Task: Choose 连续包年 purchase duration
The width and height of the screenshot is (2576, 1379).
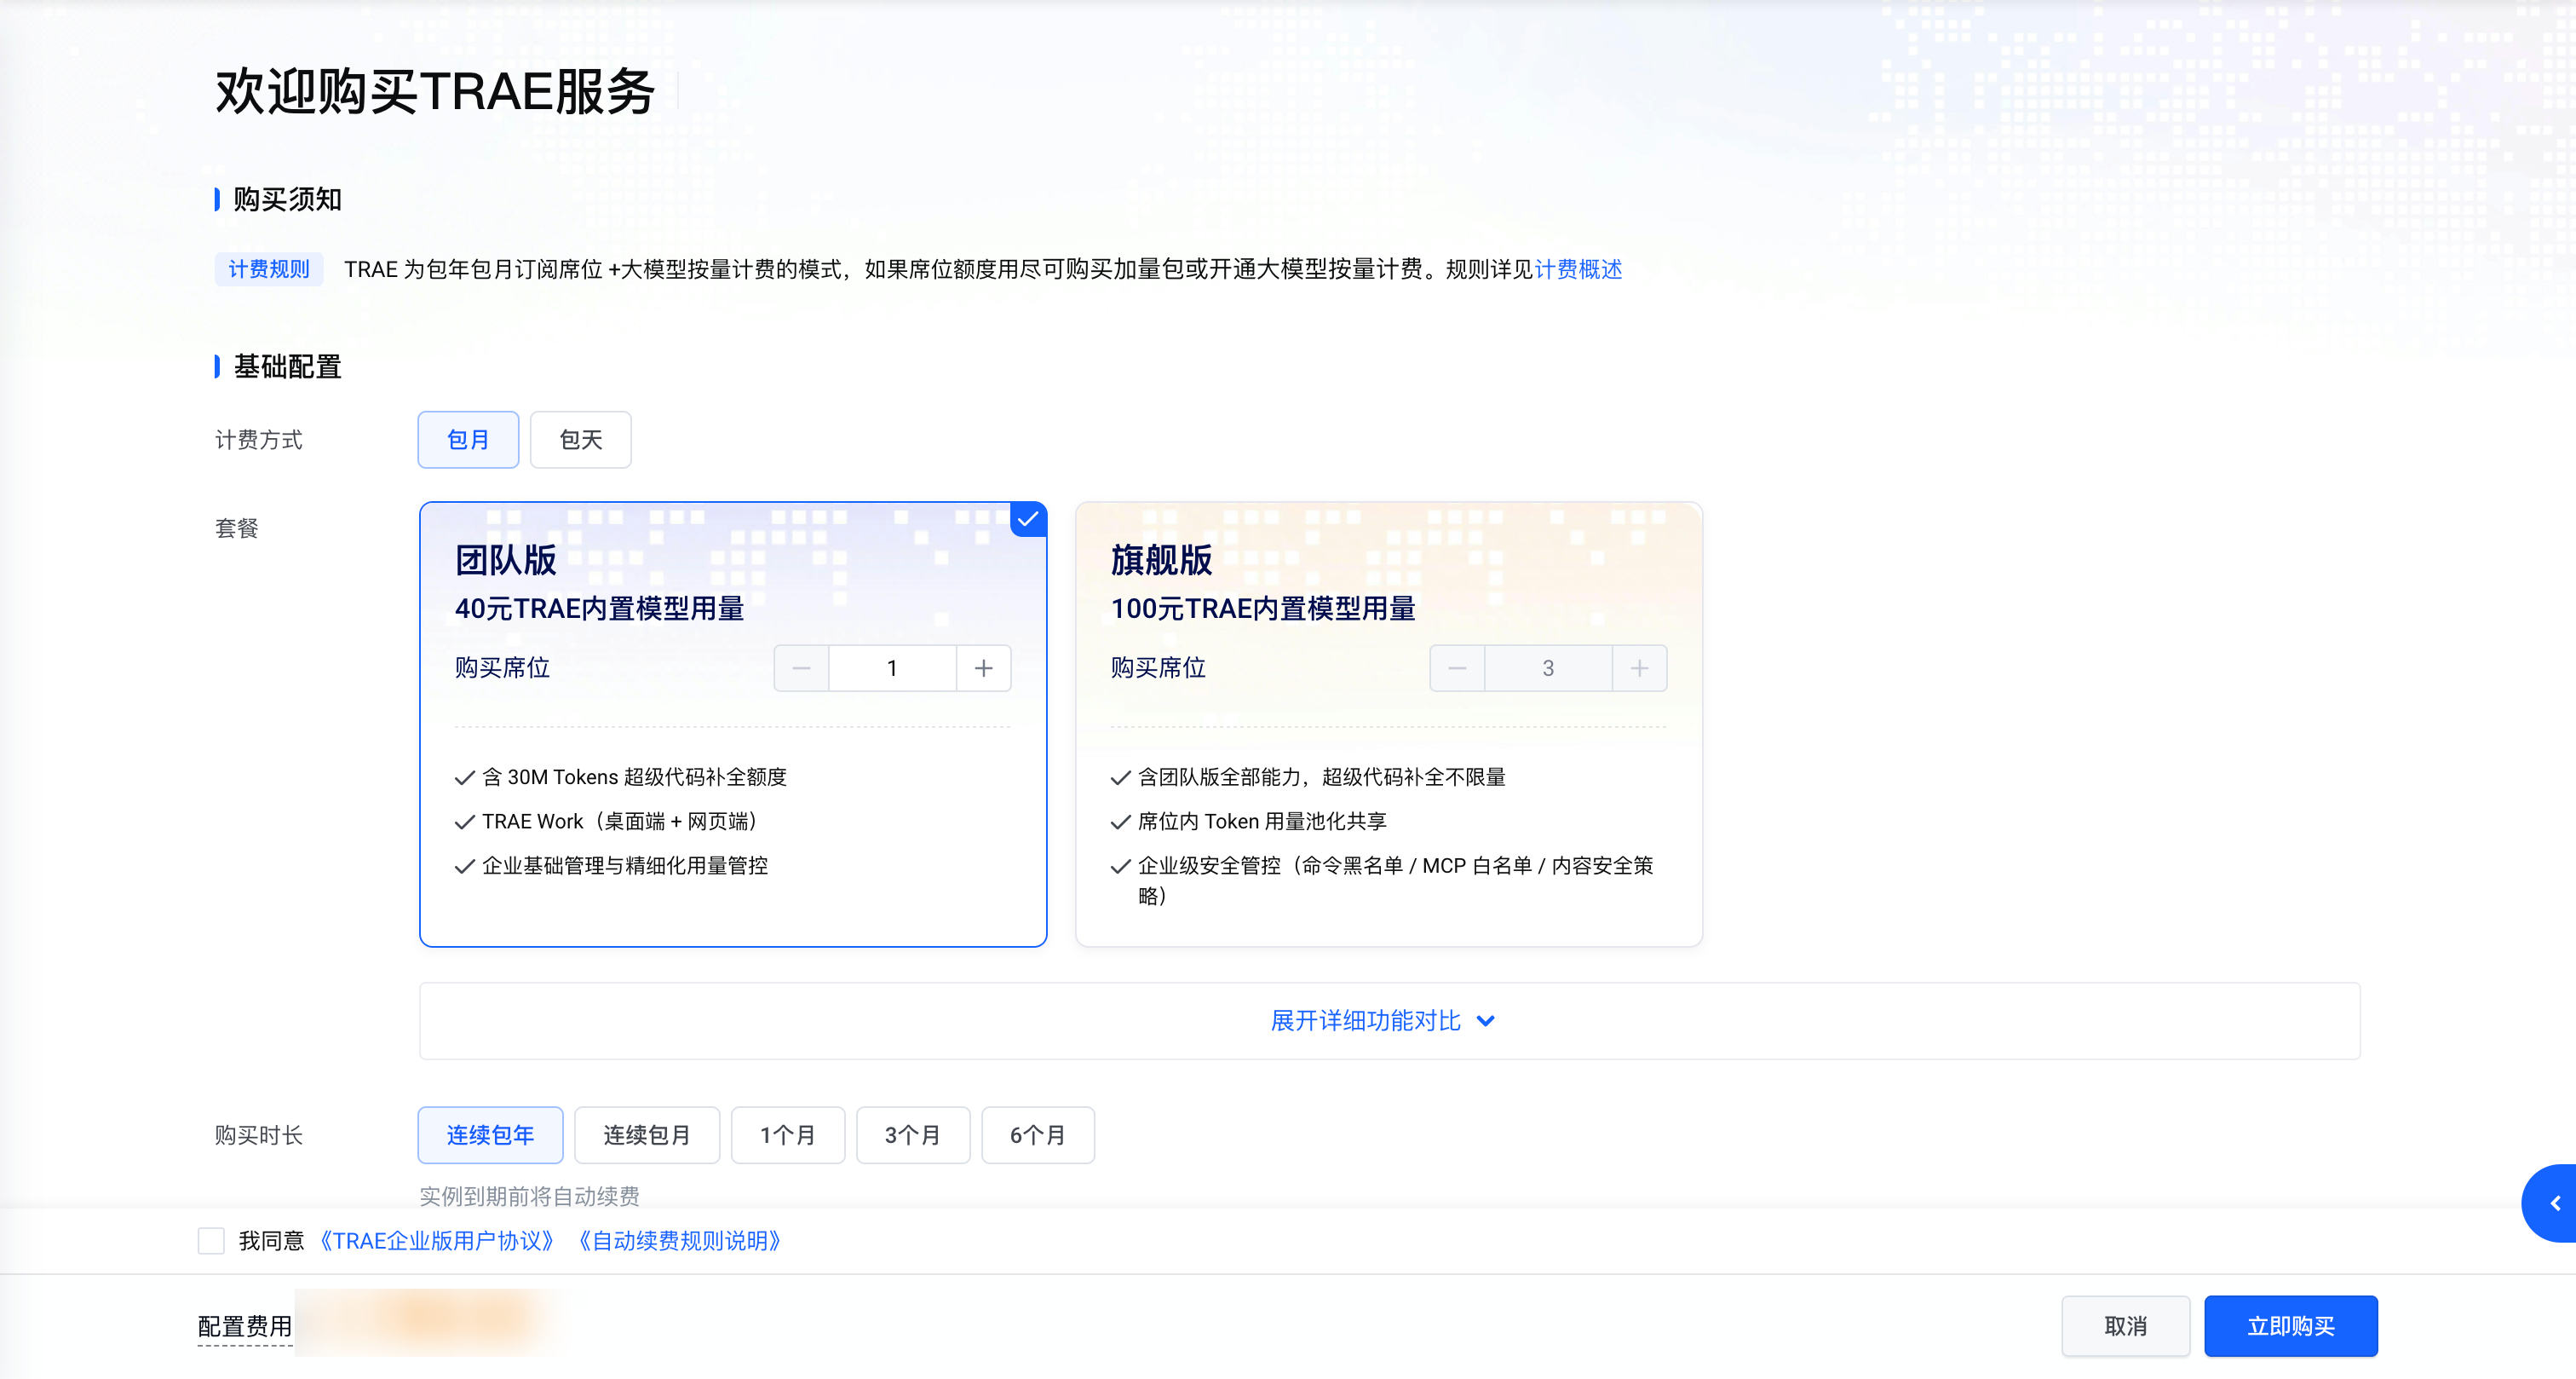Action: click(490, 1135)
